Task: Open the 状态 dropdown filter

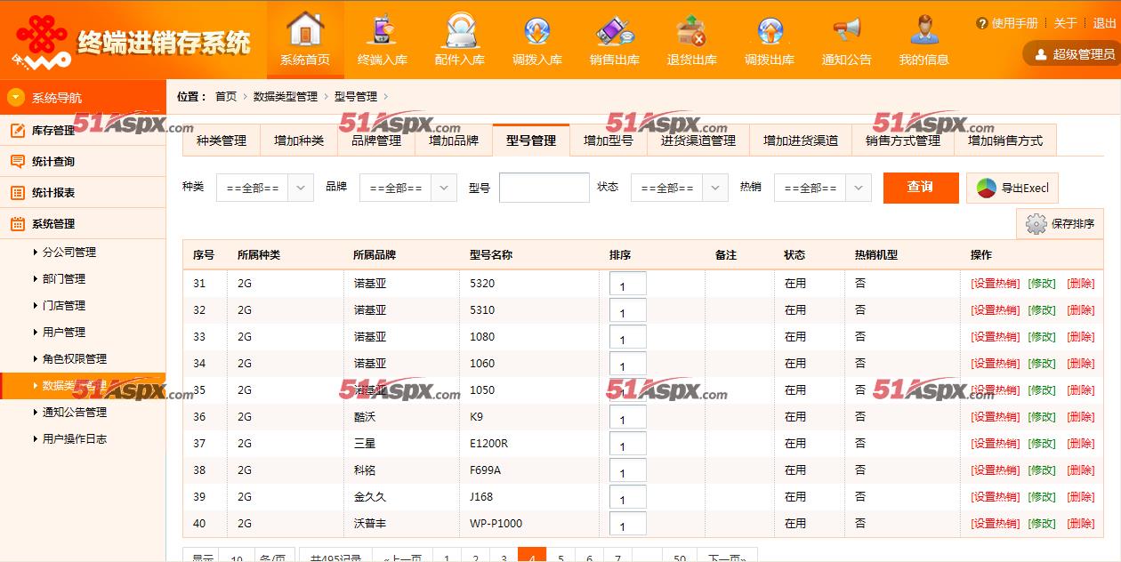Action: 679,188
